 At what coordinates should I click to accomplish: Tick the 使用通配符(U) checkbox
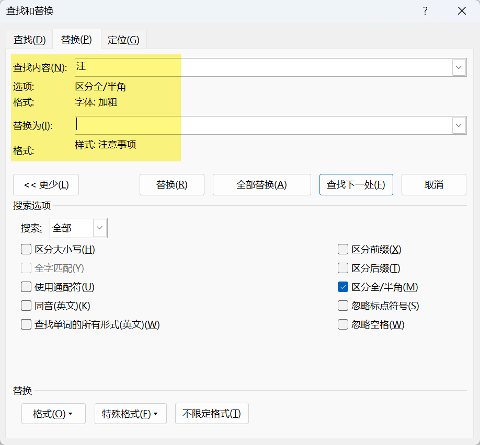pyautogui.click(x=26, y=287)
